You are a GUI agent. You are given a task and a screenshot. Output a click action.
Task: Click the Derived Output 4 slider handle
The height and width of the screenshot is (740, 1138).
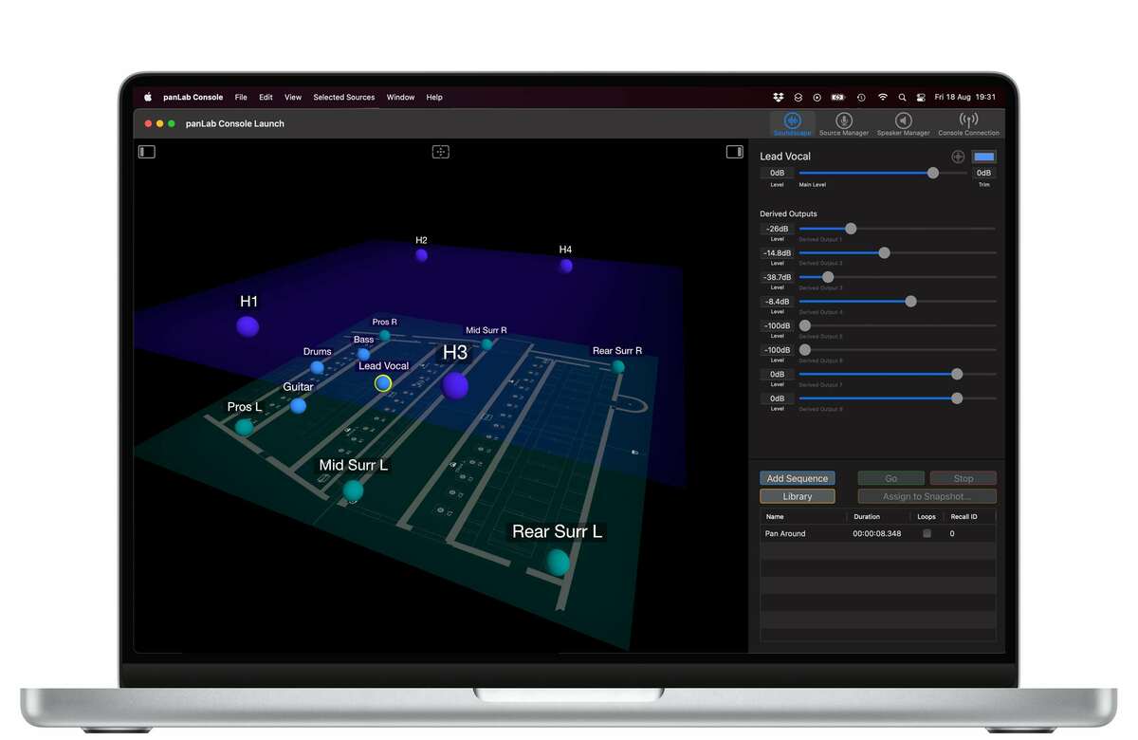(x=910, y=302)
